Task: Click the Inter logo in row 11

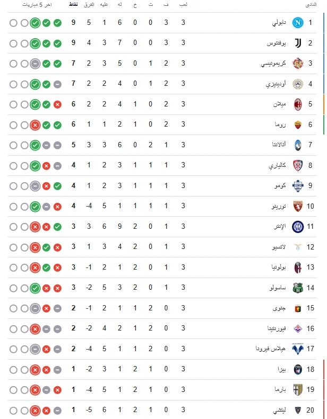Action: click(x=298, y=227)
